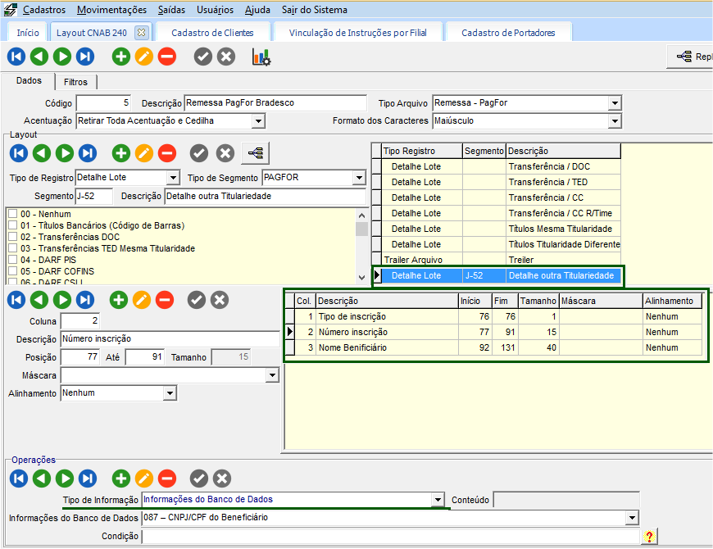Open the Movimentações menu
Image resolution: width=713 pixels, height=549 pixels.
click(111, 10)
